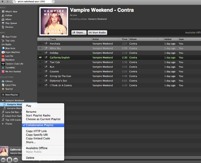Viewport: 201px width, 163px height.
Task: Star the Run track
Action: (x=40, y=67)
